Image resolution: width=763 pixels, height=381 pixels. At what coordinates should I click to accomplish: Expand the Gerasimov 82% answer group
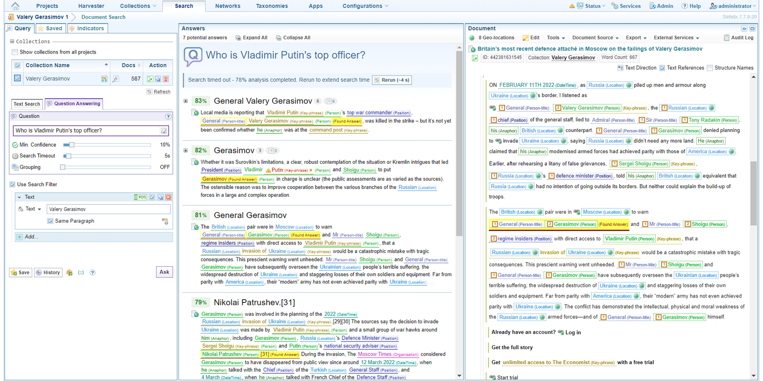pyautogui.click(x=186, y=150)
